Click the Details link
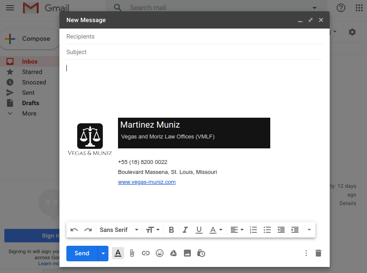 pos(348,203)
